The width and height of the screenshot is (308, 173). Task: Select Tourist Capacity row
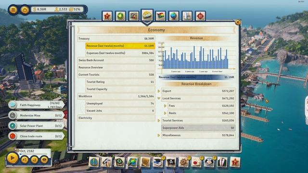[x=120, y=89]
